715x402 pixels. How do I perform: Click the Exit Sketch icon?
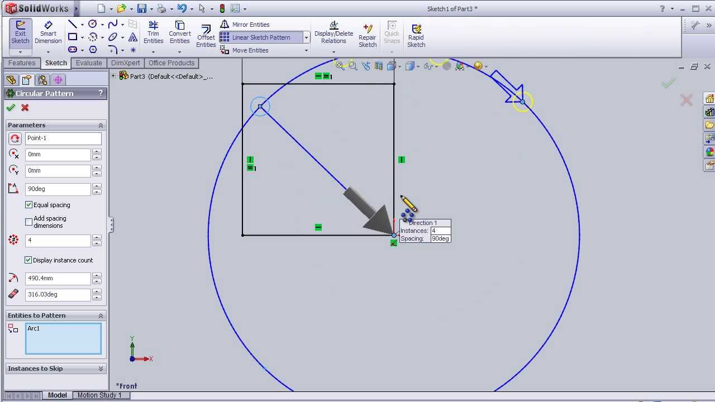pos(20,32)
